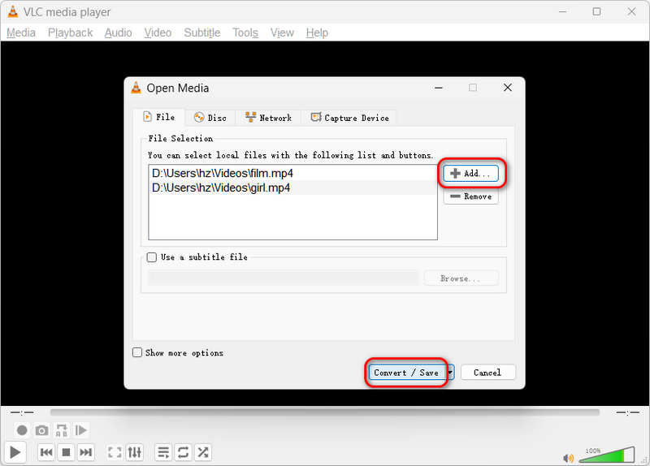Toggle random shuffle icon
The width and height of the screenshot is (650, 466).
pyautogui.click(x=203, y=452)
